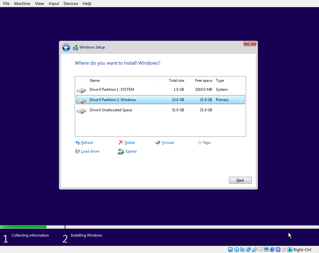Open the Machine menu
Viewport: 319px width, 253px height.
22,3
